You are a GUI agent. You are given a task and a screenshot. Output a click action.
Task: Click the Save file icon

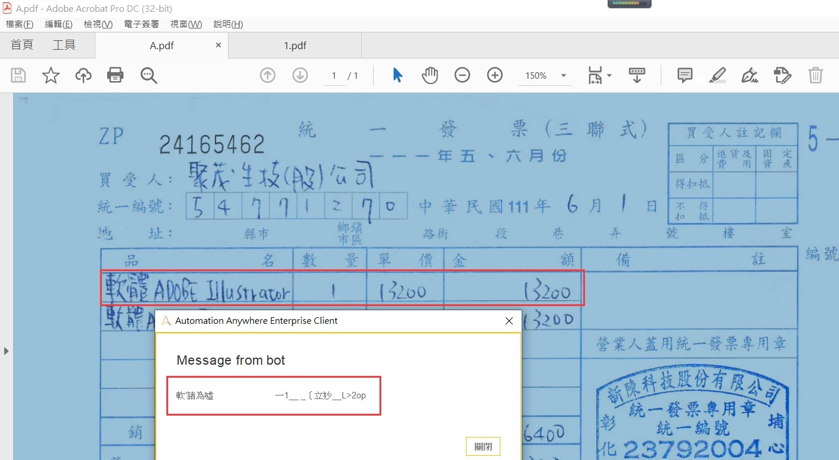19,75
